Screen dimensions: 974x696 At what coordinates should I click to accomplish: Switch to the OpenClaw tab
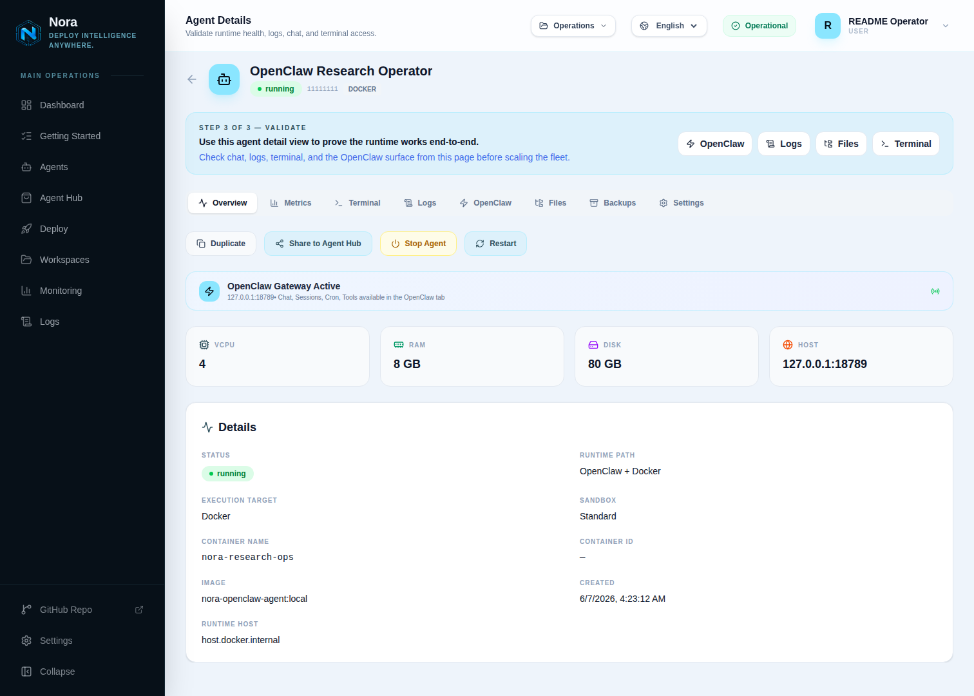pos(486,203)
